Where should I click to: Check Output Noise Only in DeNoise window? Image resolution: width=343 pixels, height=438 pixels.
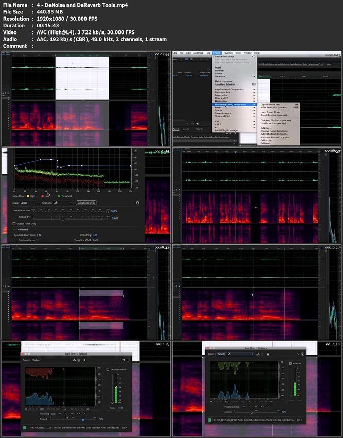[108, 369]
